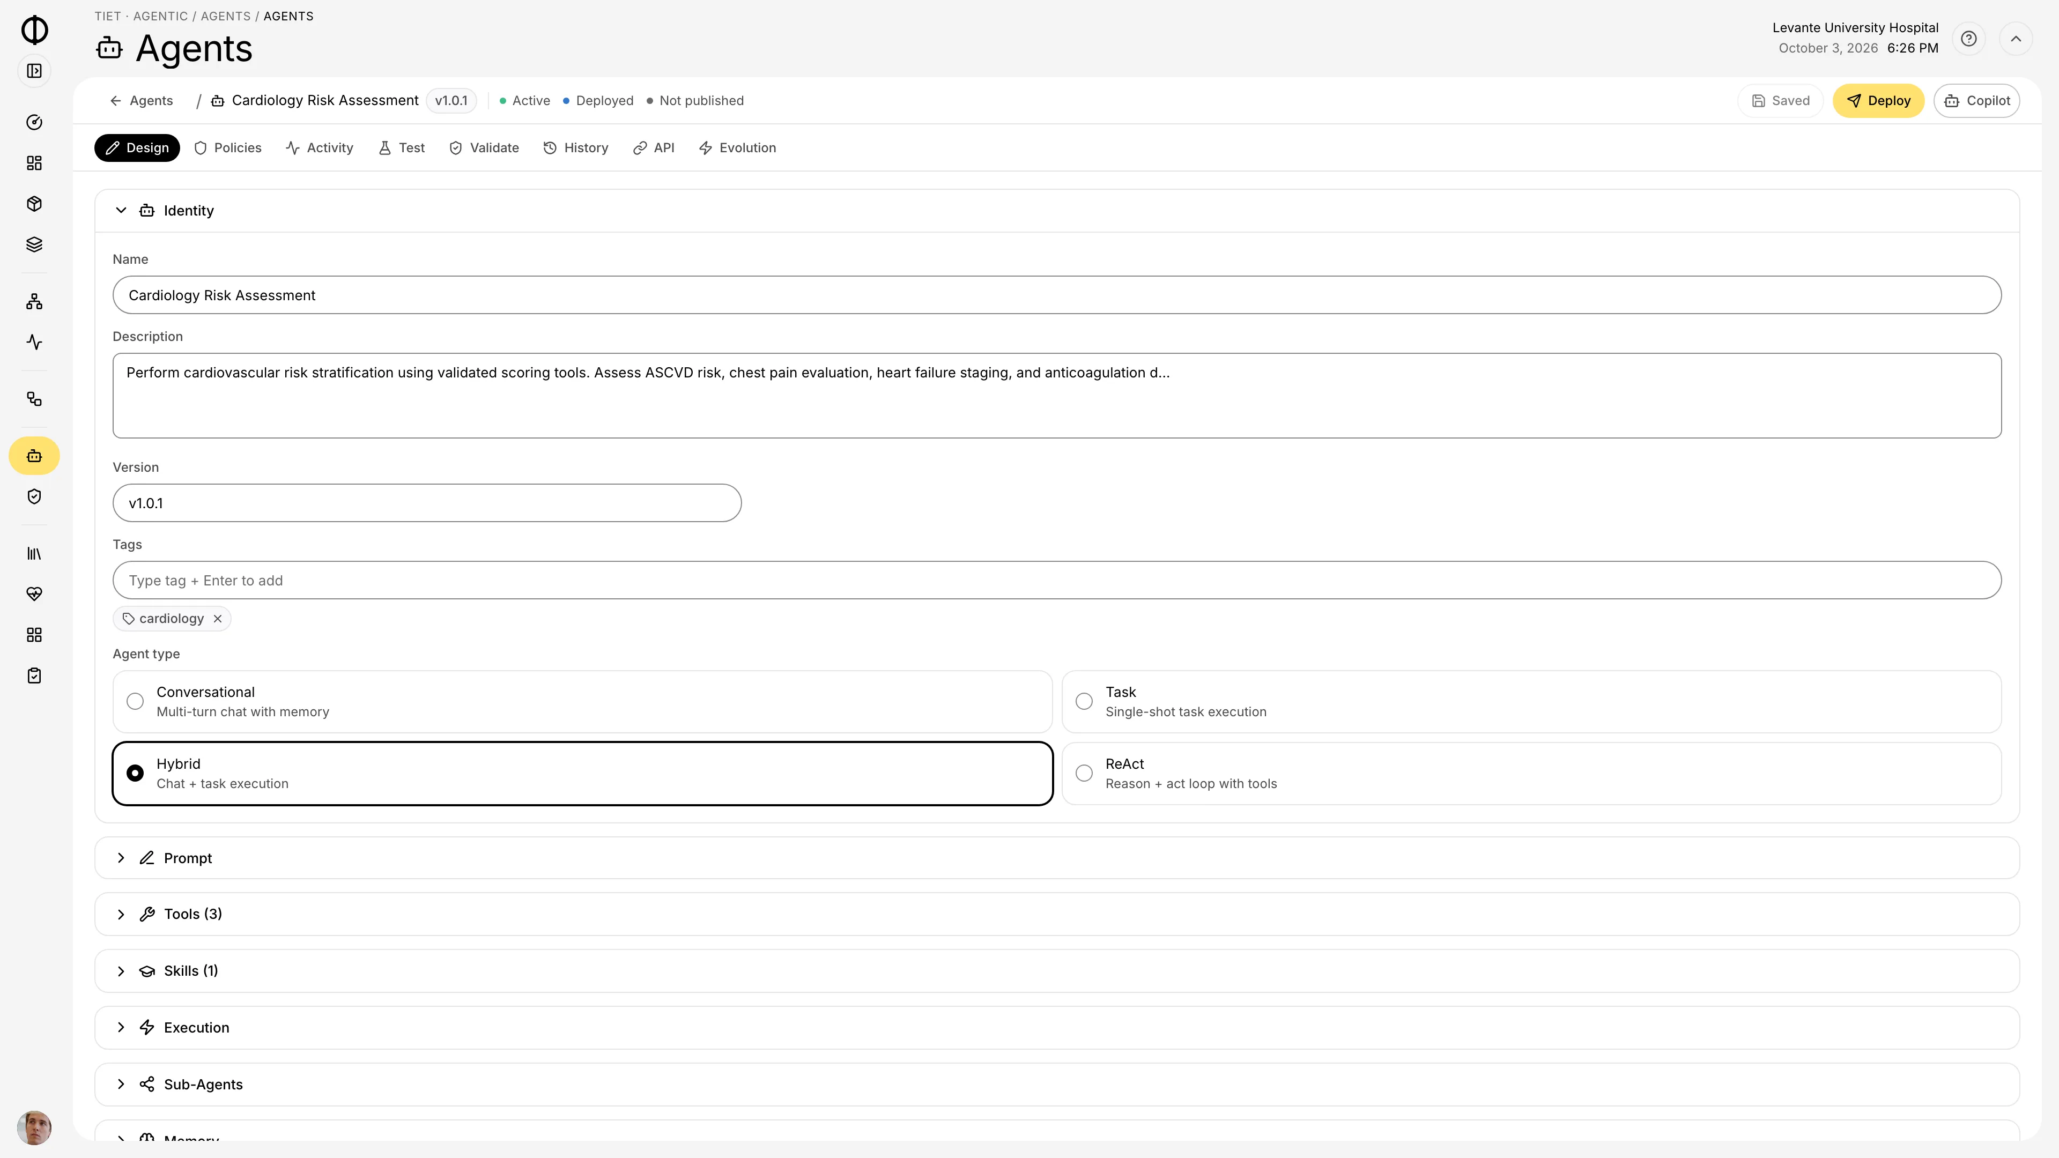Click the help question mark icon

coord(1969,39)
